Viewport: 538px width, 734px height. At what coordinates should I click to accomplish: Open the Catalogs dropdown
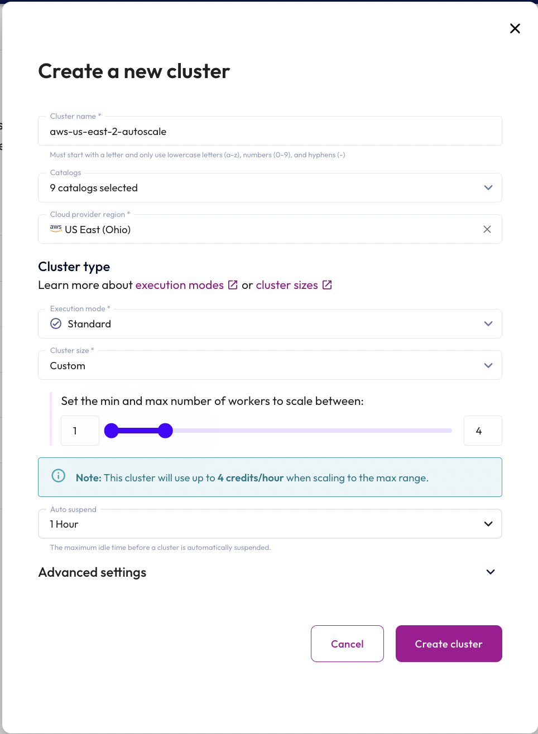coord(270,188)
